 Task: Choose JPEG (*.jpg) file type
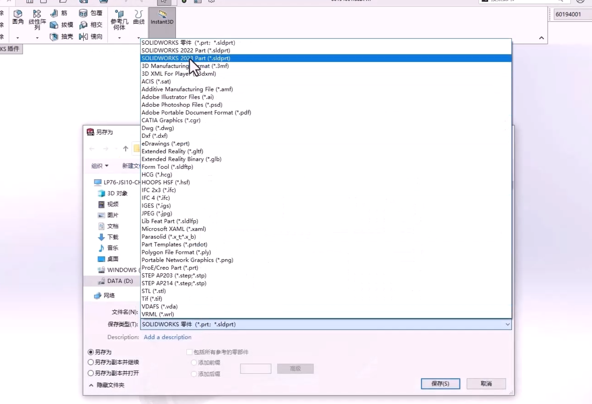(326, 213)
